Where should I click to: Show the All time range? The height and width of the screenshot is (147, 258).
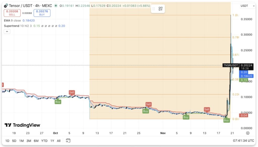click(59, 141)
